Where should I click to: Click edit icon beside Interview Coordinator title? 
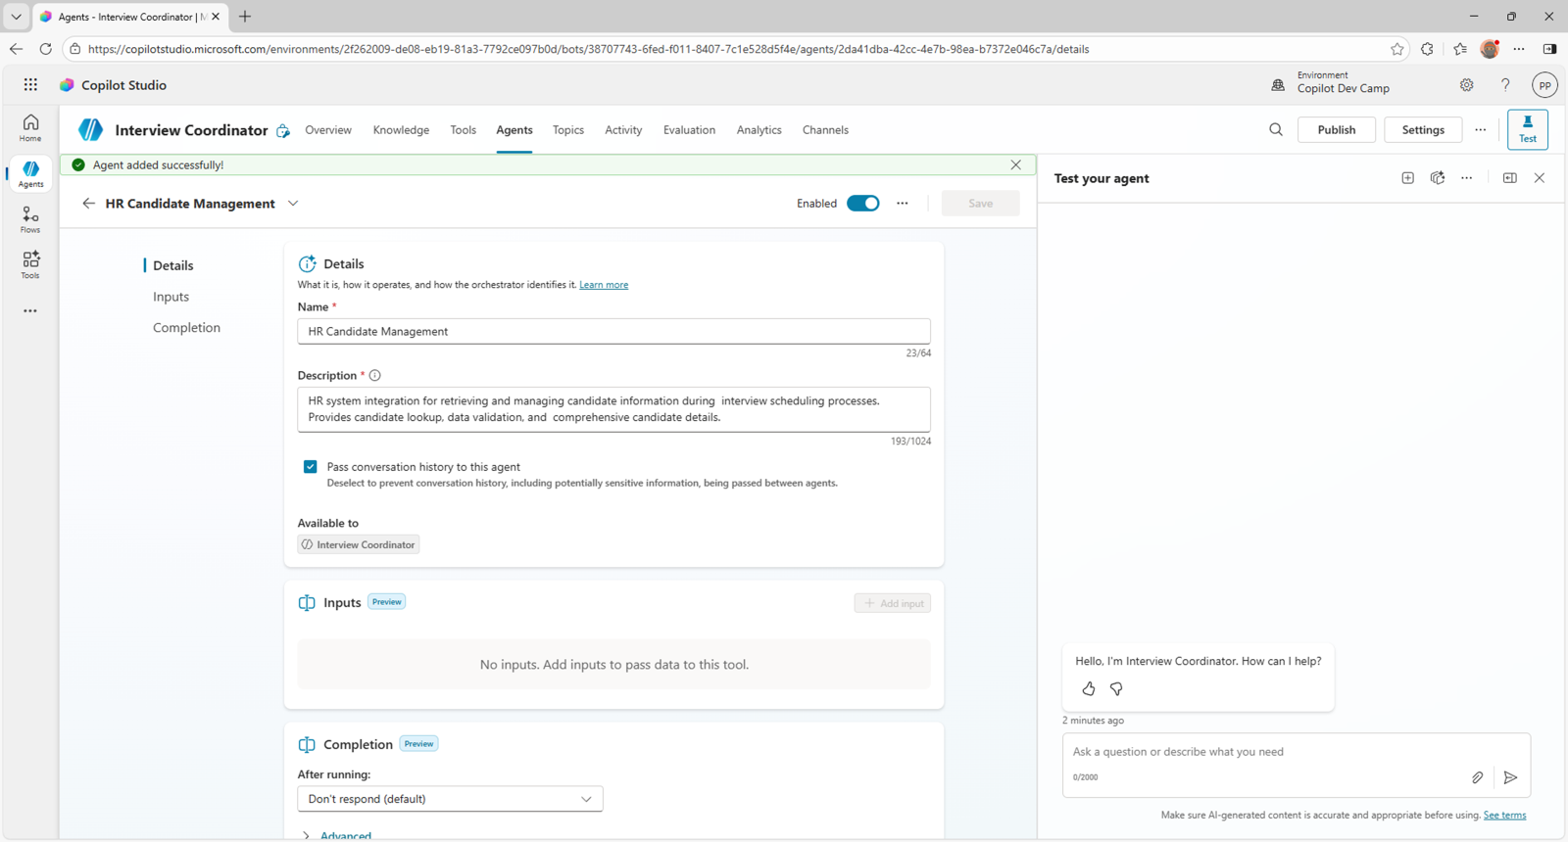[283, 130]
